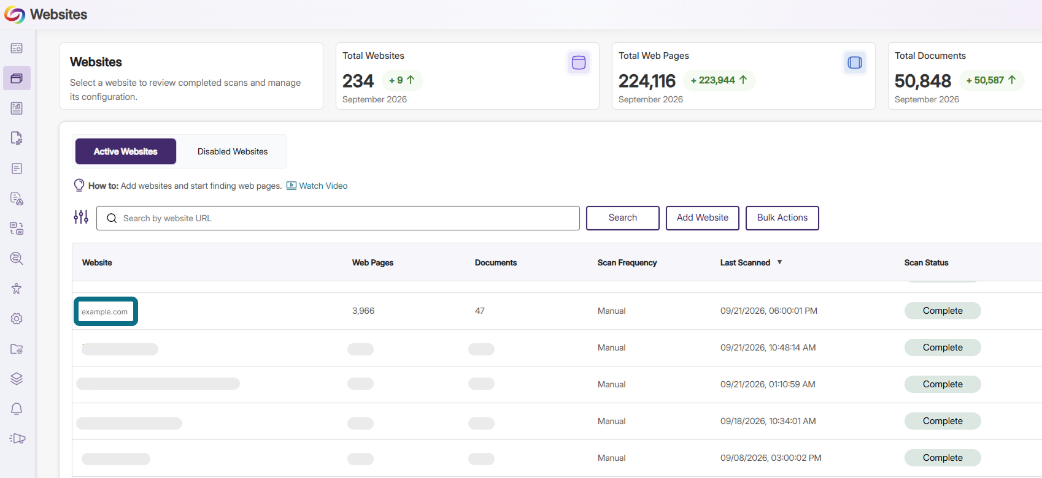
Task: Open the megaphone announcements icon in sidebar
Action: pos(17,439)
